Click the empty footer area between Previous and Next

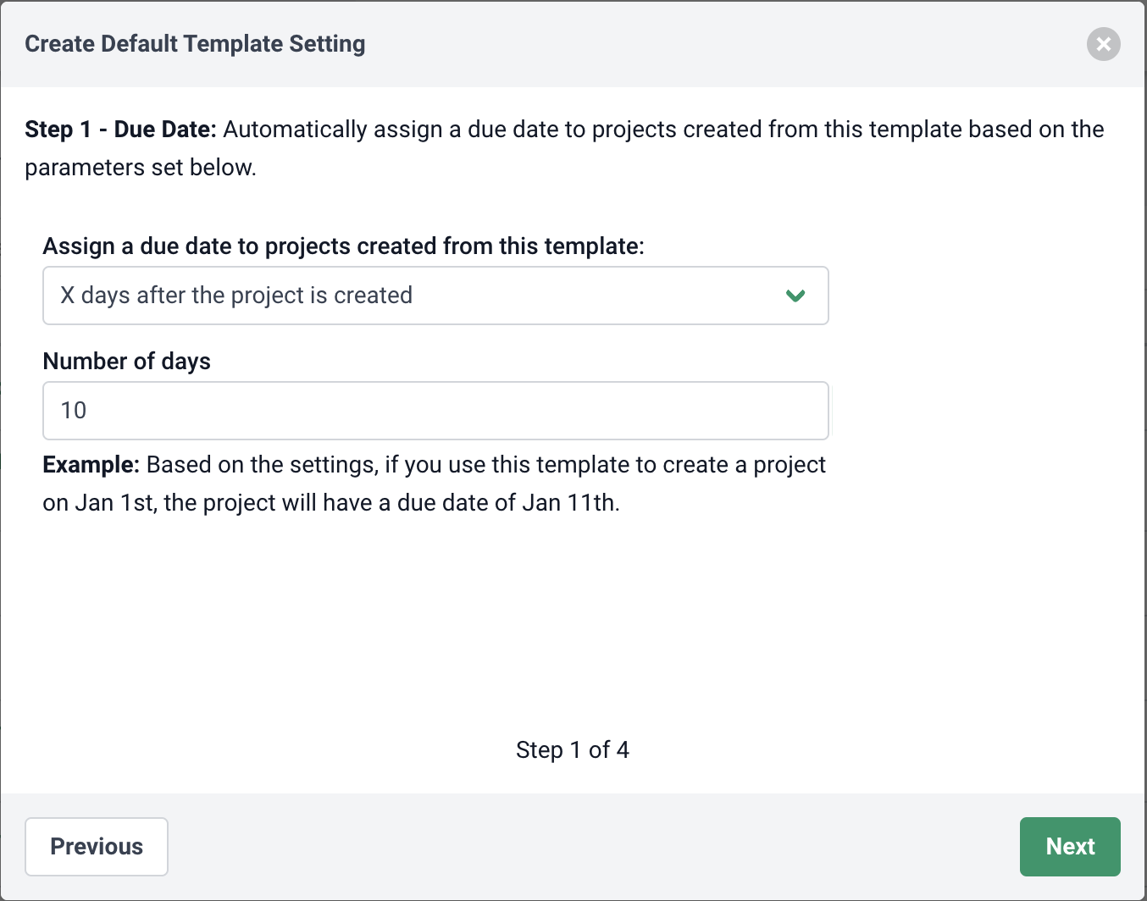[x=593, y=847]
